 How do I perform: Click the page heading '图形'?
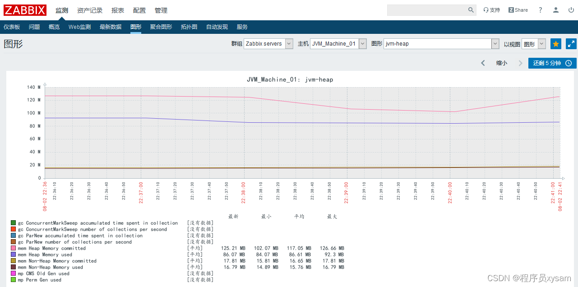13,44
